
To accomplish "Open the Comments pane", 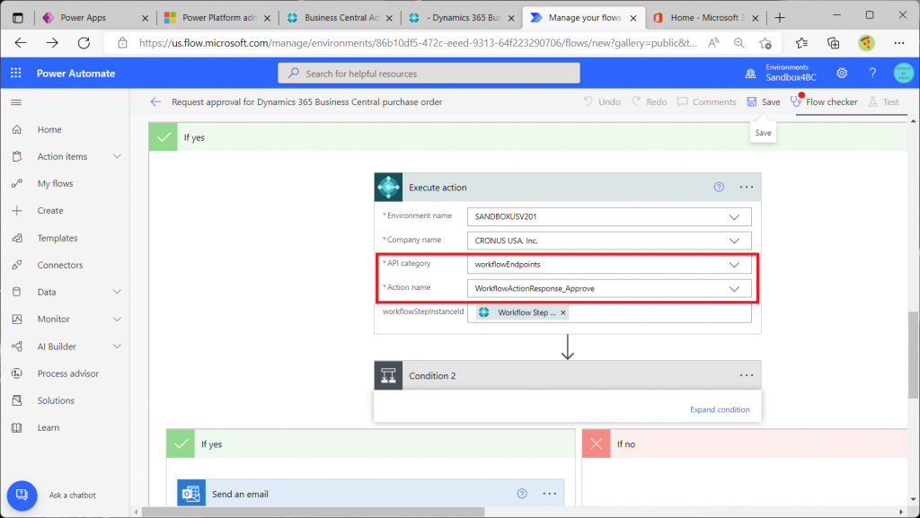I will (706, 102).
